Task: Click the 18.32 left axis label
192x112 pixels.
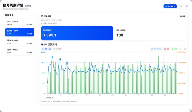Action: click(x=43, y=63)
